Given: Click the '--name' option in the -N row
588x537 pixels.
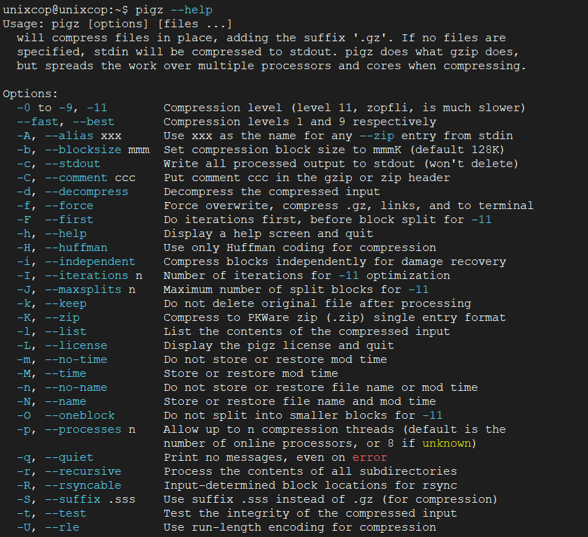Looking at the screenshot, I should click(x=66, y=402).
